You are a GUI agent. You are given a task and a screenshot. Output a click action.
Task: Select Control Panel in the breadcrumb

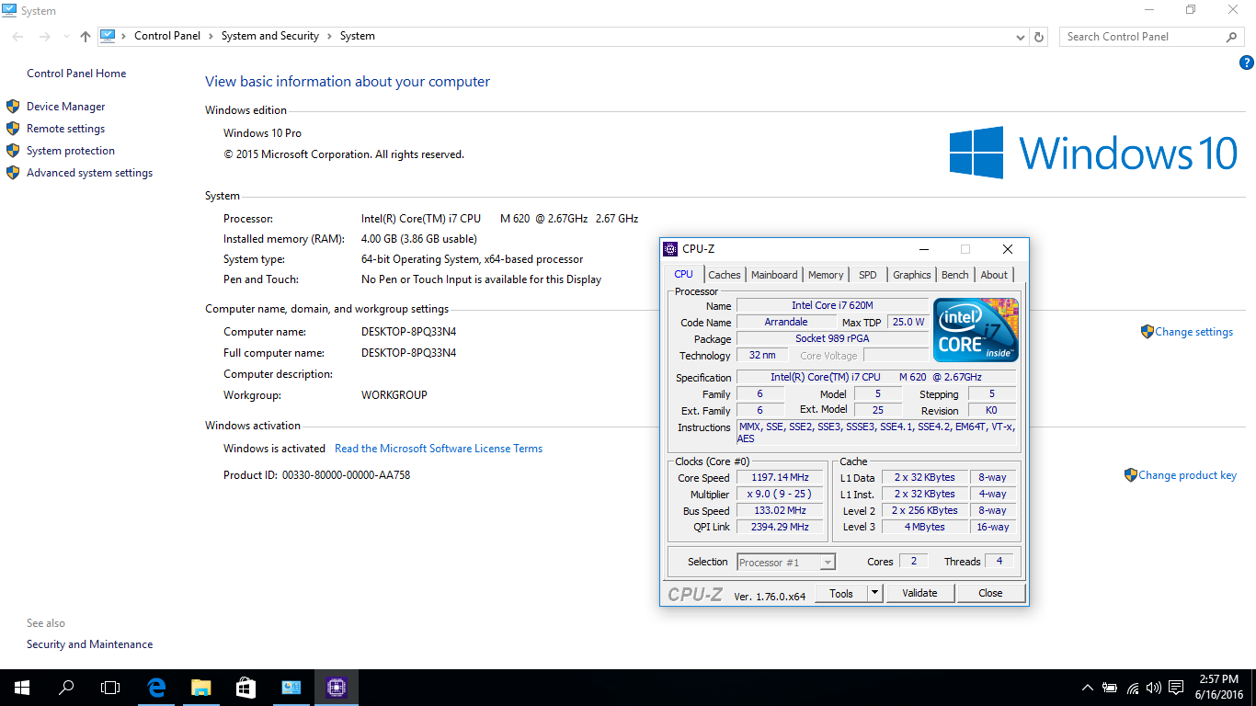[167, 36]
